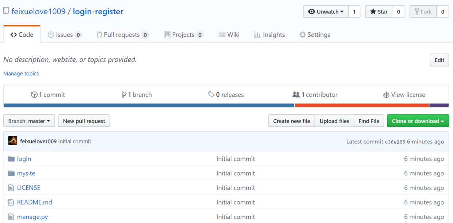Click the Fork button
The image size is (453, 223).
click(x=423, y=12)
